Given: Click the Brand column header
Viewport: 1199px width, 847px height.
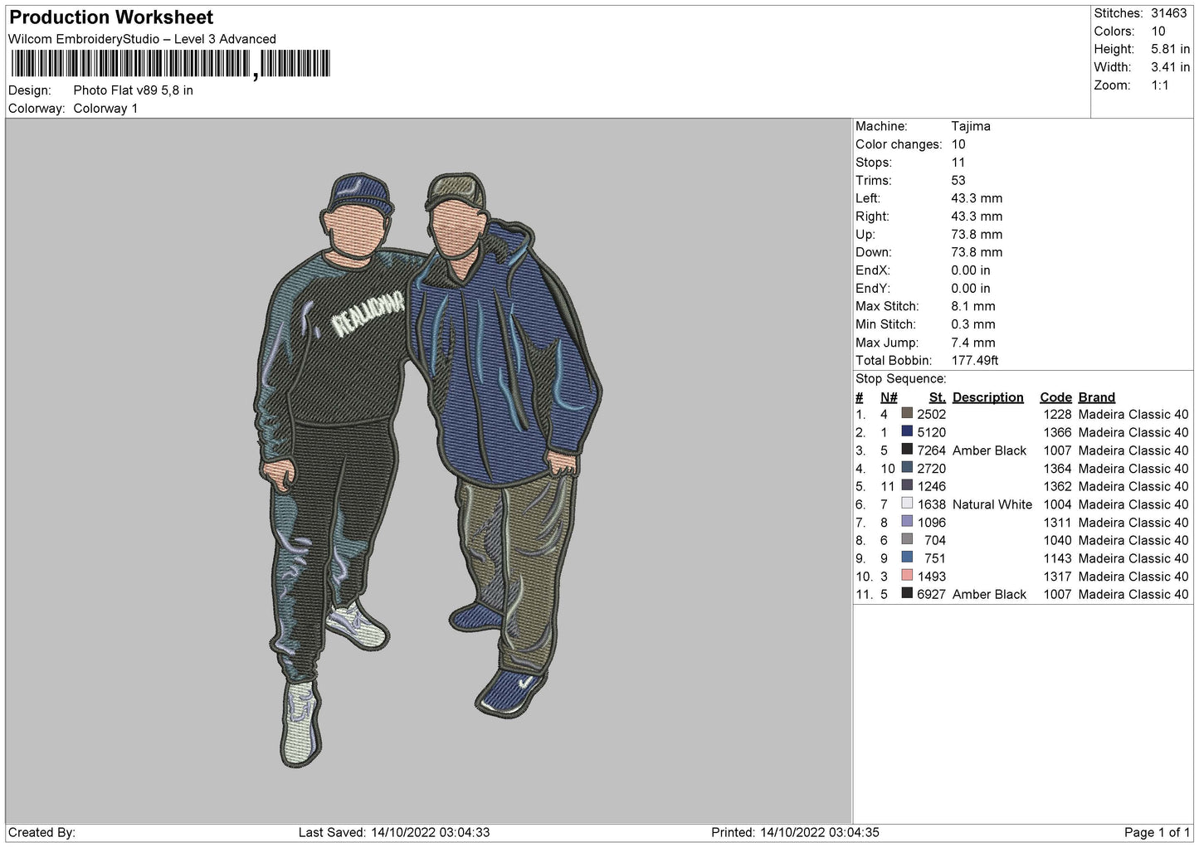Looking at the screenshot, I should [1097, 397].
